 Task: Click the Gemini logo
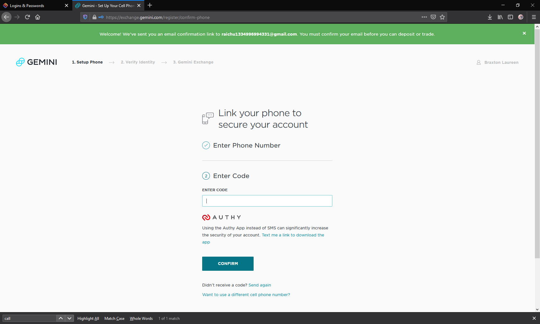coord(36,62)
